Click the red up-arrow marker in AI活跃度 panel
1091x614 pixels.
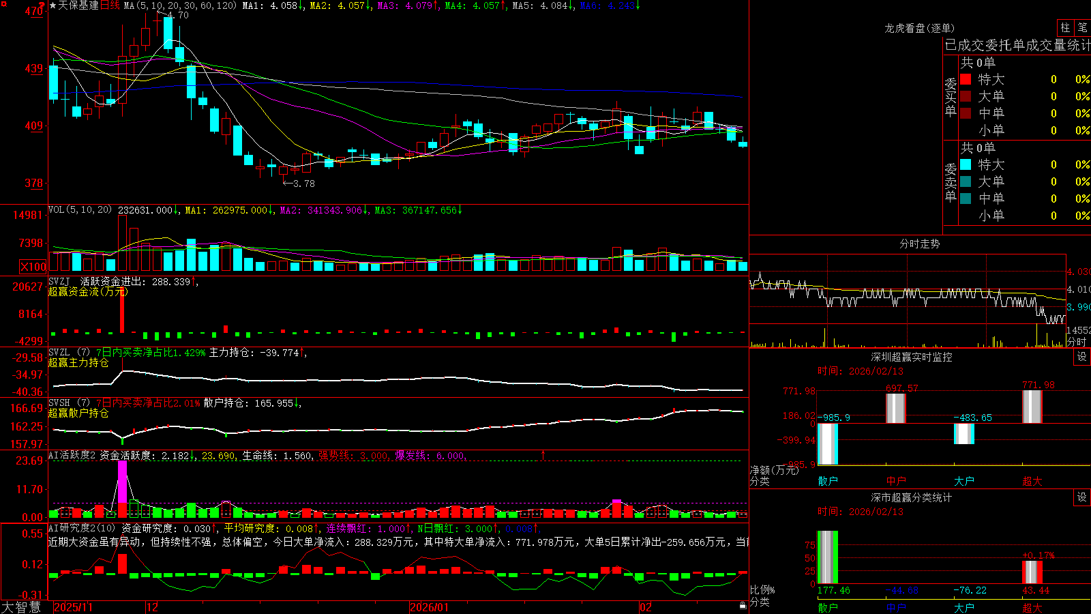pyautogui.click(x=543, y=454)
